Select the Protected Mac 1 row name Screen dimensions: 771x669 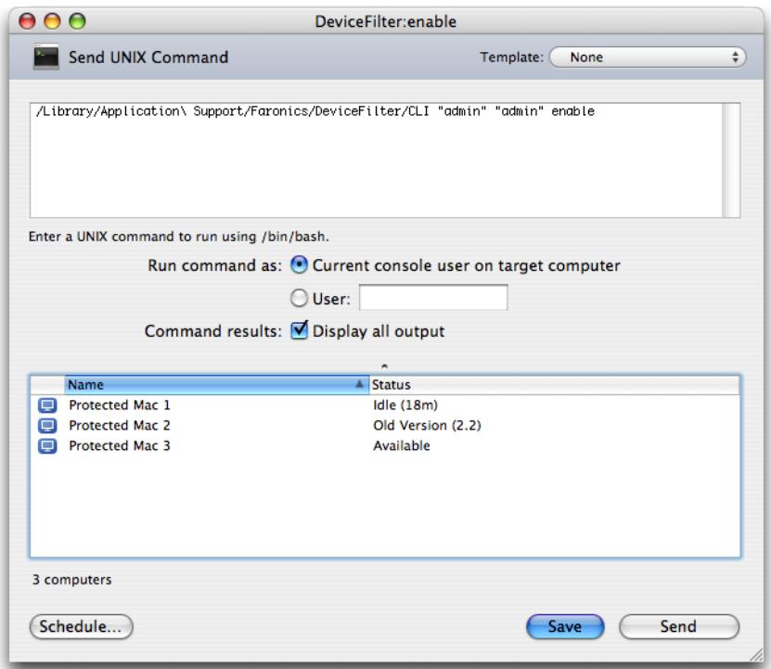point(120,405)
